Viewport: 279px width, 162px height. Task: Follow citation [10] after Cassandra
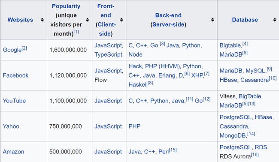point(273,78)
